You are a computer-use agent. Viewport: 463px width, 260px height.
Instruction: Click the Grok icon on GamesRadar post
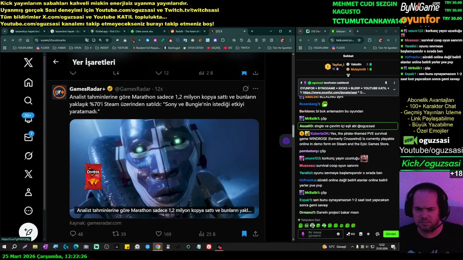pos(246,88)
